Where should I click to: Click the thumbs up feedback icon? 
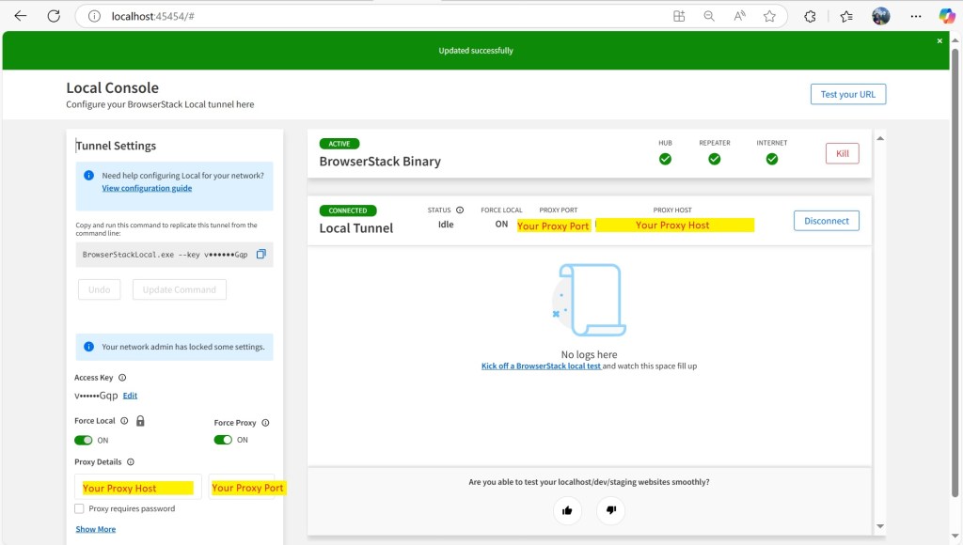point(567,510)
